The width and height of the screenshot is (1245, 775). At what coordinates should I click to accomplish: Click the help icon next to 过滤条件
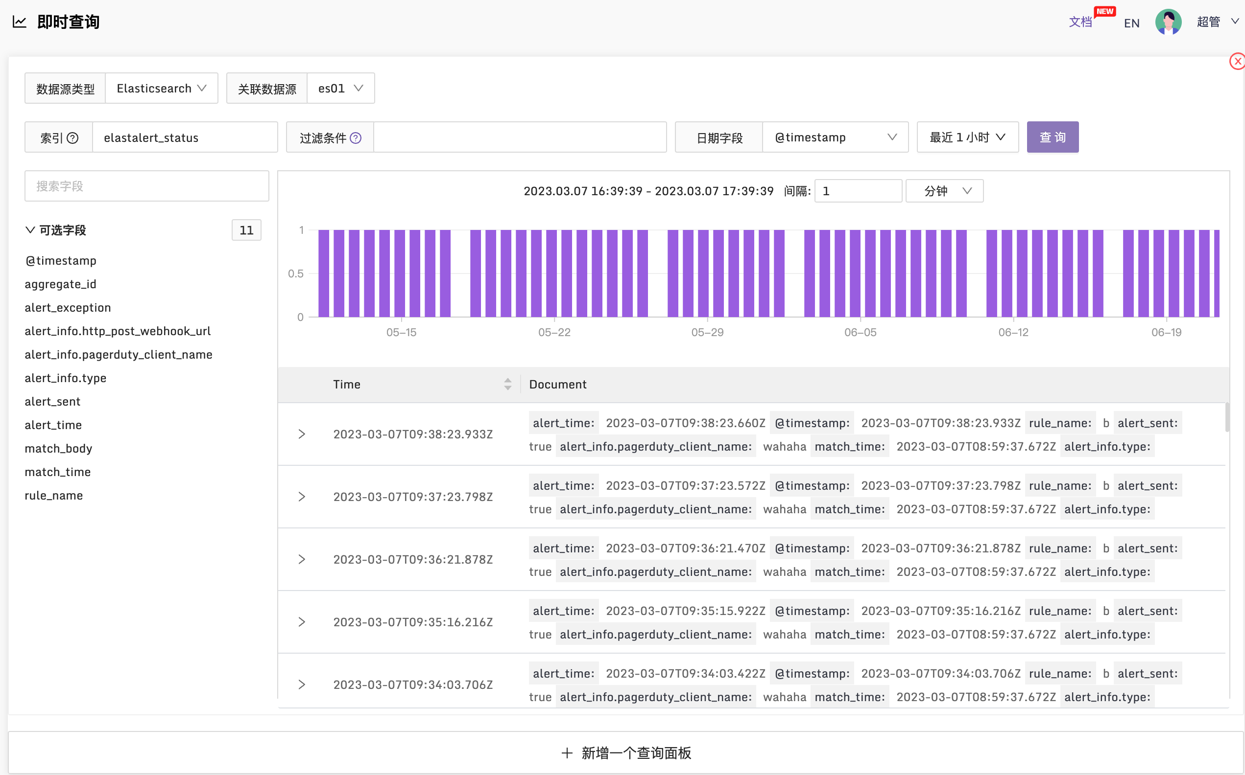(356, 138)
